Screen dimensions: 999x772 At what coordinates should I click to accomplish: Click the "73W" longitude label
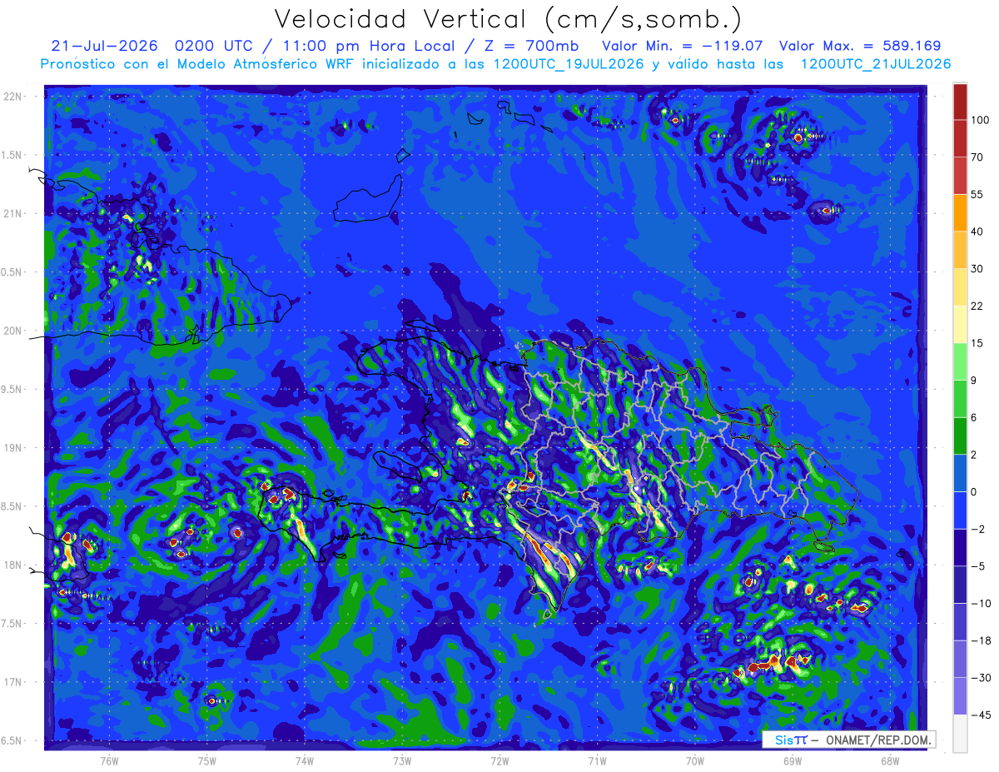tap(402, 760)
